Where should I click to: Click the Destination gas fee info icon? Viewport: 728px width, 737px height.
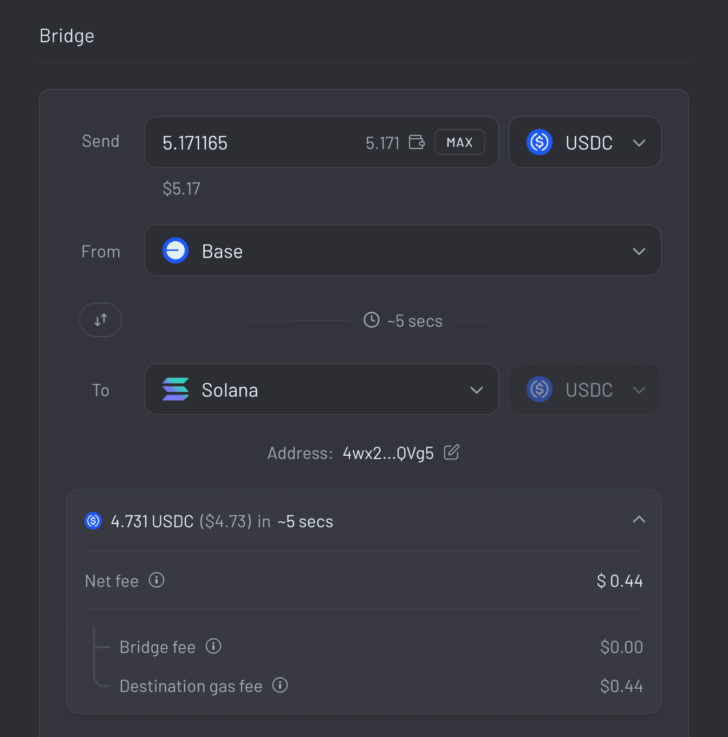(280, 686)
